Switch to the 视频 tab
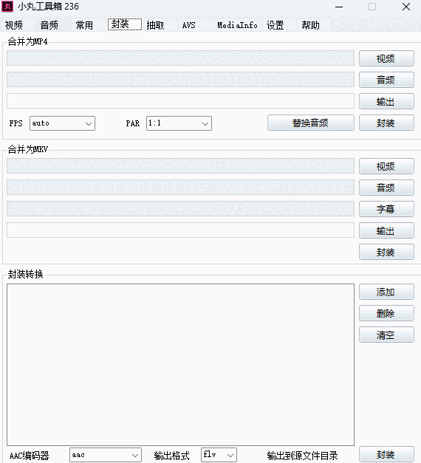Image resolution: width=421 pixels, height=463 pixels. (18, 25)
